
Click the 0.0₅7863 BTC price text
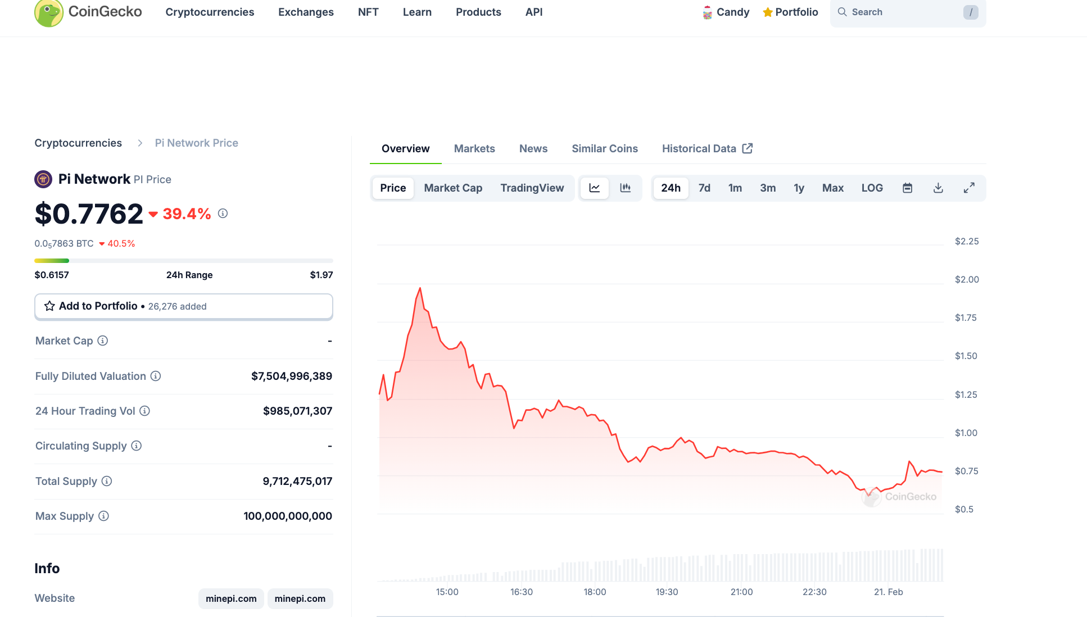[64, 244]
